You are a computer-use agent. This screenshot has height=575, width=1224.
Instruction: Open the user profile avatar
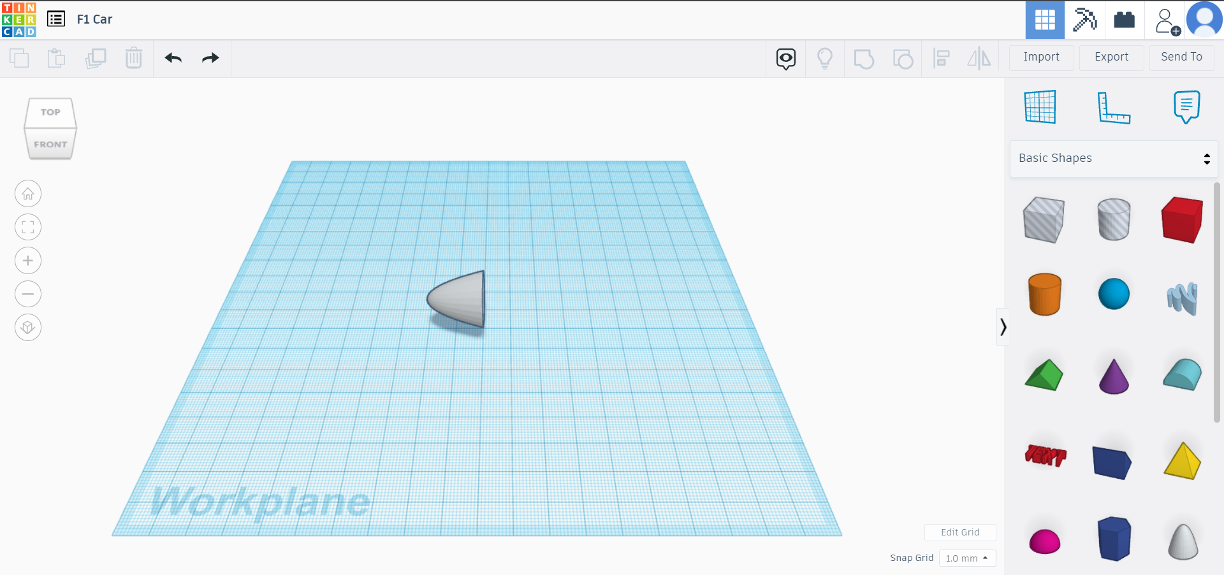point(1204,20)
